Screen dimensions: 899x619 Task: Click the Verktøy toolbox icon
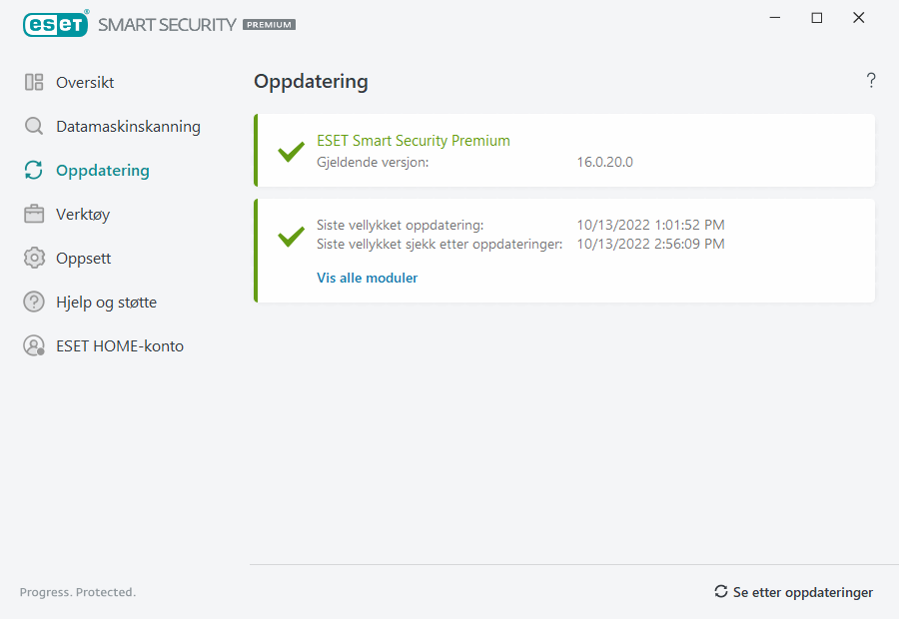[x=34, y=215]
